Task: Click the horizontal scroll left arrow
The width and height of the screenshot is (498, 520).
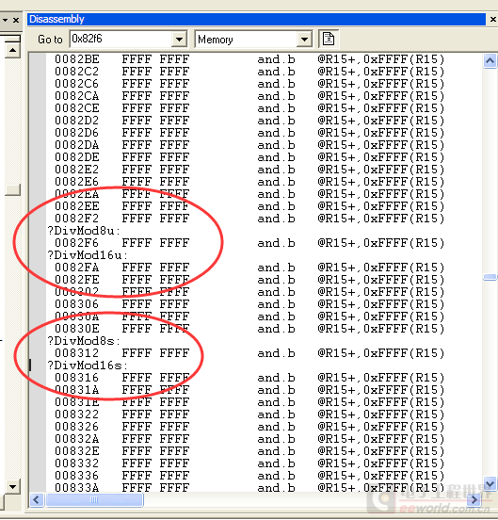Action: 37,500
